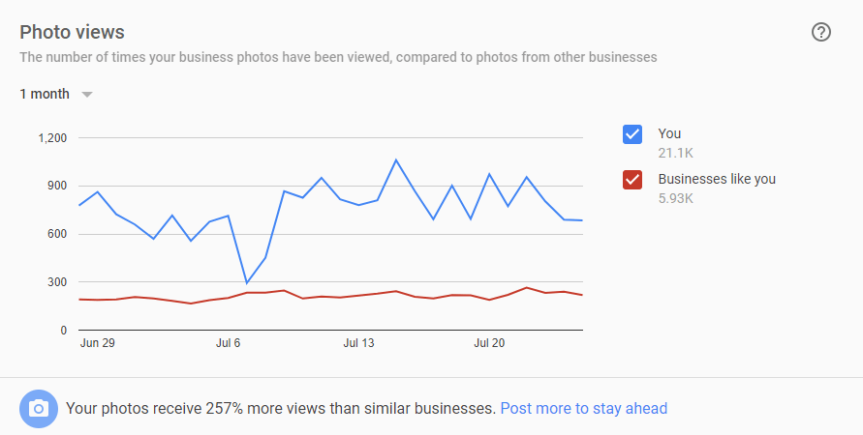Click the gray arrow beside 1 month

[87, 95]
